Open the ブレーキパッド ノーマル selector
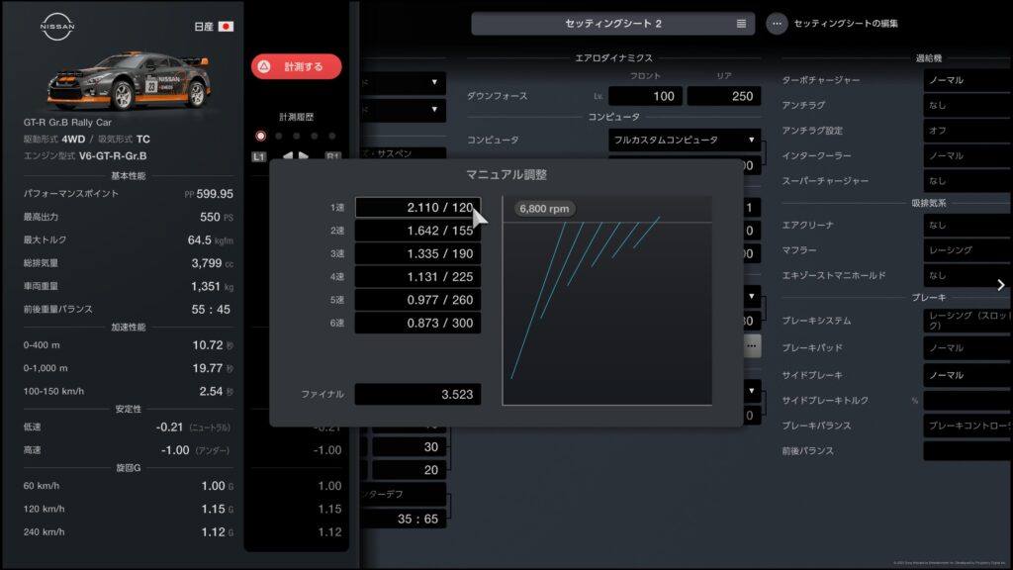This screenshot has height=570, width=1013. tap(967, 347)
